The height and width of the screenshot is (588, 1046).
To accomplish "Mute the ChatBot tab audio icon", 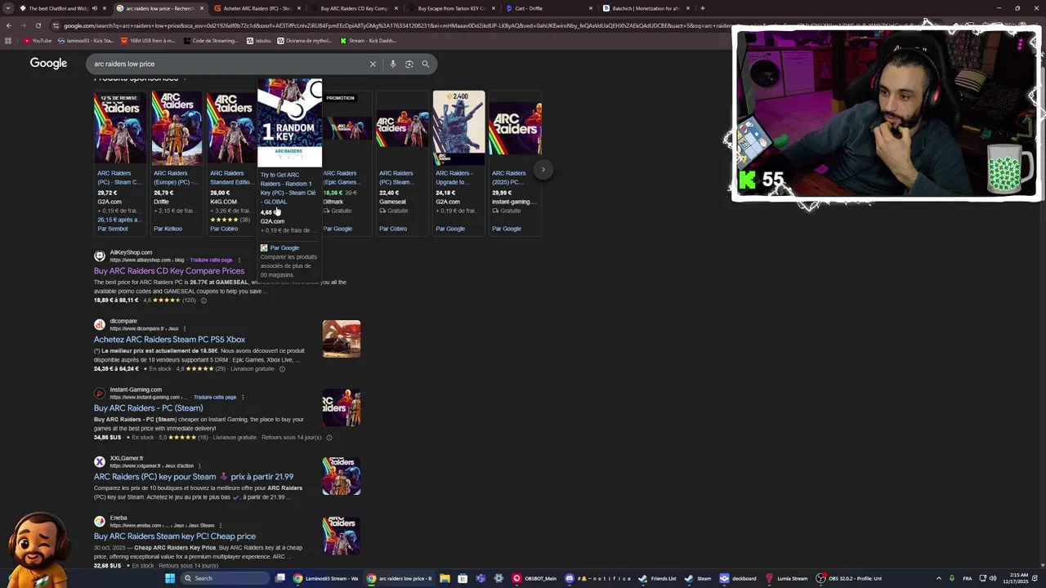I will point(94,8).
